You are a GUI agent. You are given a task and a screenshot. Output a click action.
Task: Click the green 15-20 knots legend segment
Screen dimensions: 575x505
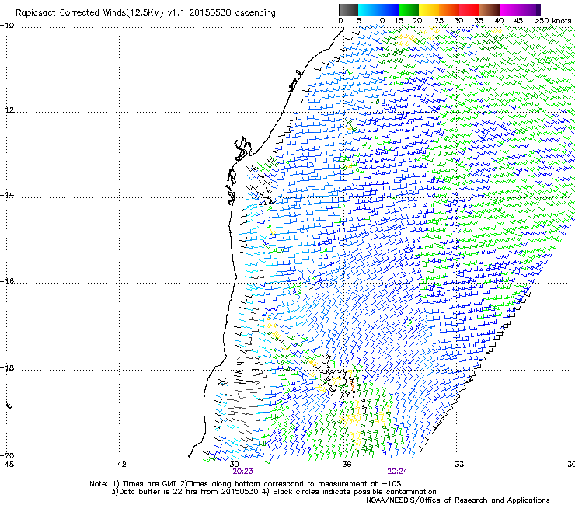pyautogui.click(x=409, y=9)
